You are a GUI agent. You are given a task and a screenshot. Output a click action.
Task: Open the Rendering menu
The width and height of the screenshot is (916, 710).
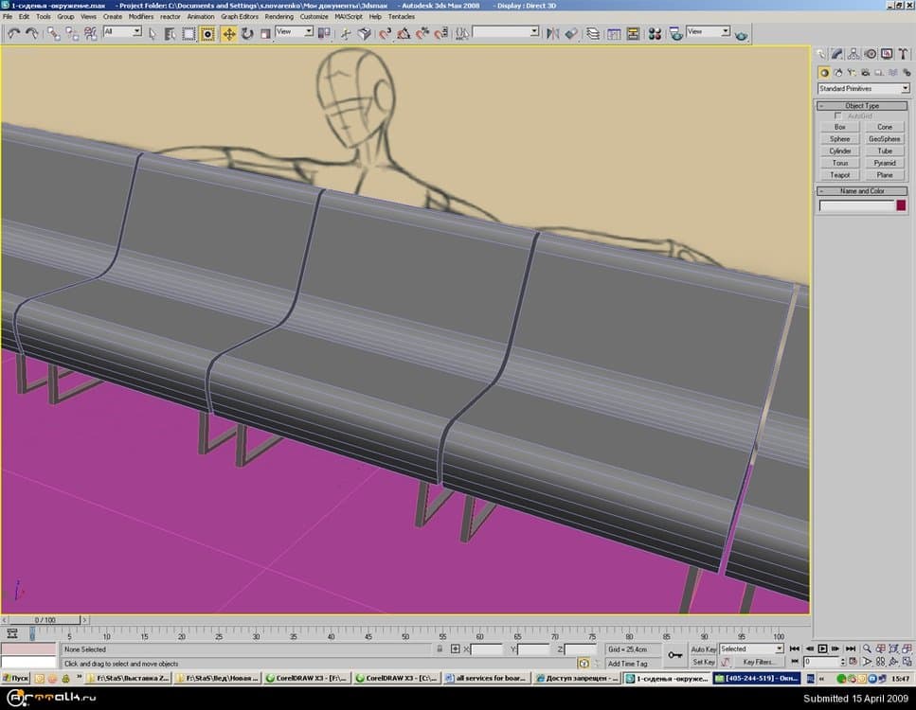(278, 16)
